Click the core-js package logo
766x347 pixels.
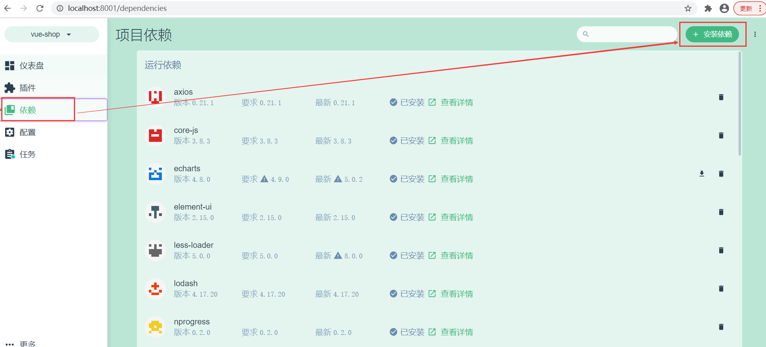coord(155,135)
